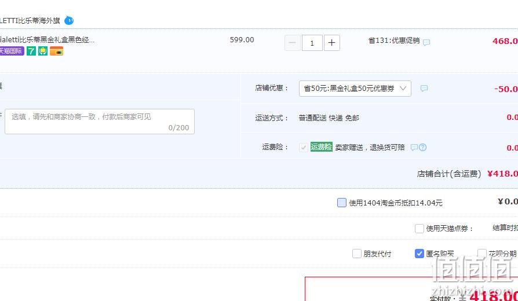Click the green 7-day return badge
The width and height of the screenshot is (518, 301).
pyautogui.click(x=31, y=51)
